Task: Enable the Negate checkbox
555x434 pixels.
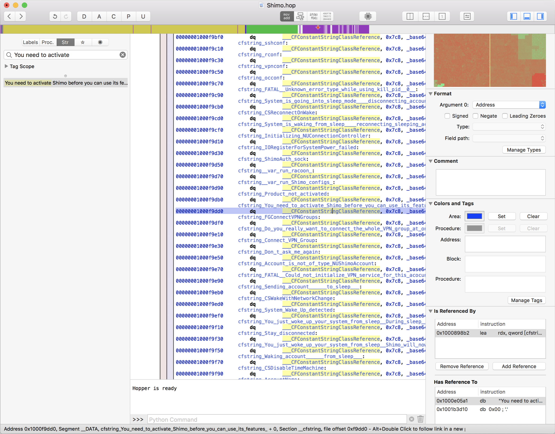Action: tap(475, 116)
